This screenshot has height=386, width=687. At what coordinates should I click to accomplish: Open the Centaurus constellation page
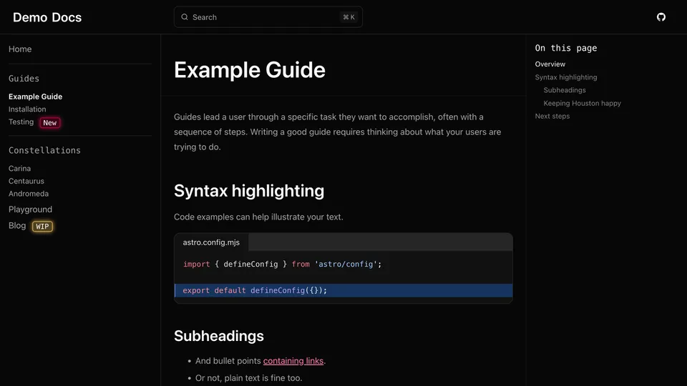(x=26, y=182)
